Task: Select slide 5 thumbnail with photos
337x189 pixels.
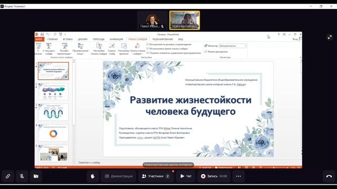Action: coord(53,153)
